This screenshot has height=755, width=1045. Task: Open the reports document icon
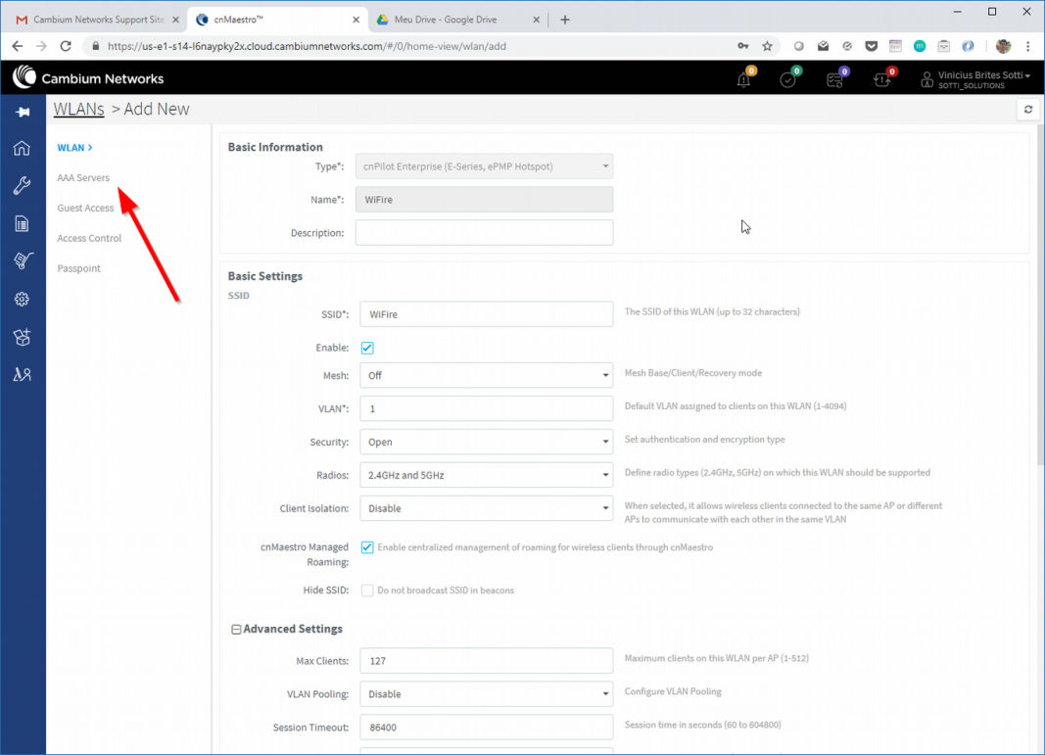pos(22,223)
